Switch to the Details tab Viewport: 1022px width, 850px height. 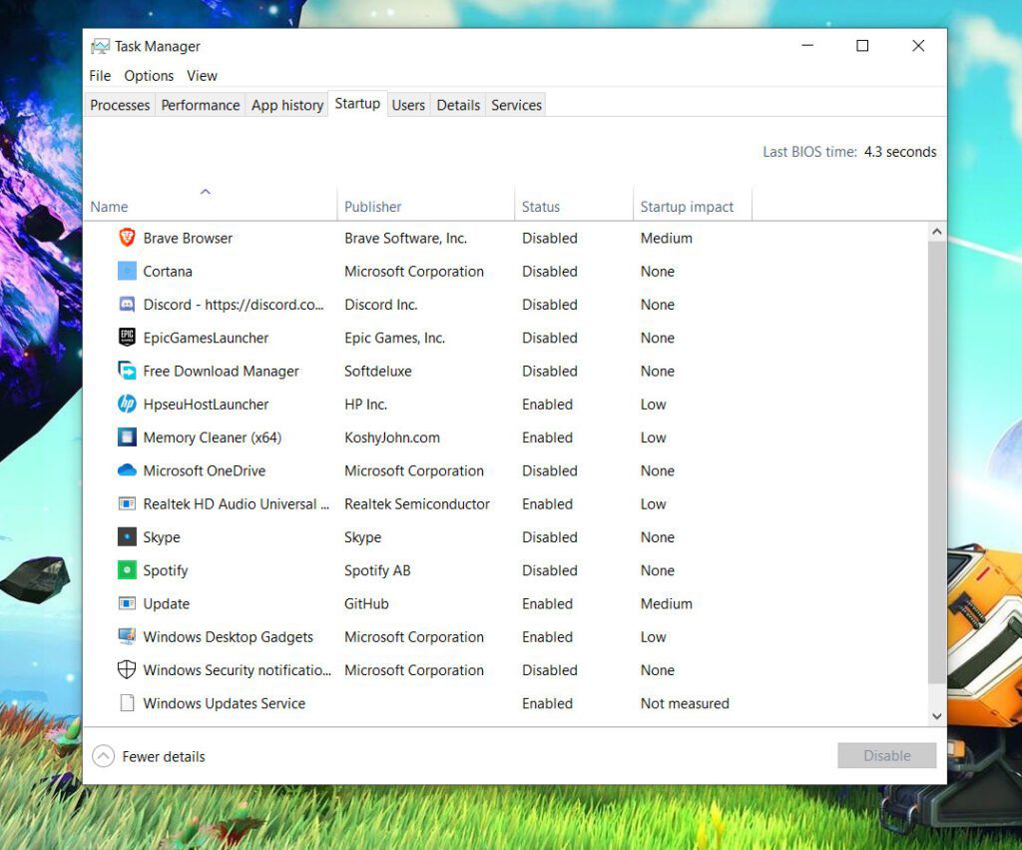click(458, 105)
